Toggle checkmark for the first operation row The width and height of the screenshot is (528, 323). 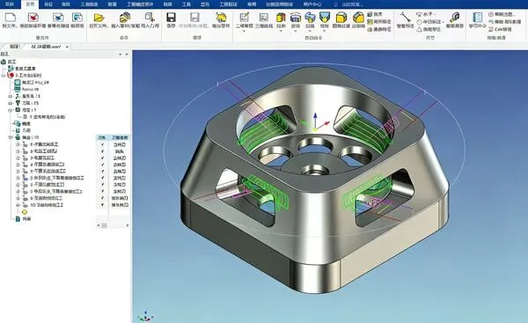102,144
